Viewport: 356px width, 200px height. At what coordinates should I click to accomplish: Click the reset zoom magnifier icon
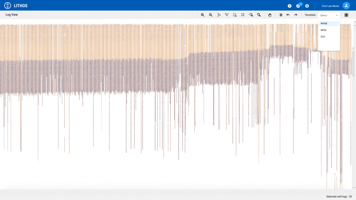point(259,15)
